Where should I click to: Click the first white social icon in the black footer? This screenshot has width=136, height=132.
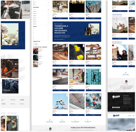(113, 107)
